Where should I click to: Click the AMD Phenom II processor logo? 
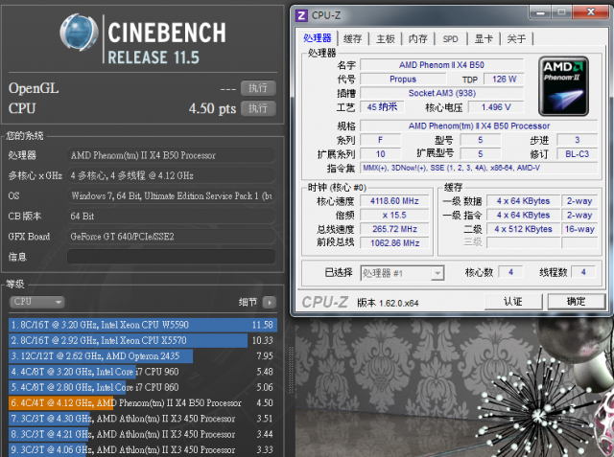coord(563,86)
